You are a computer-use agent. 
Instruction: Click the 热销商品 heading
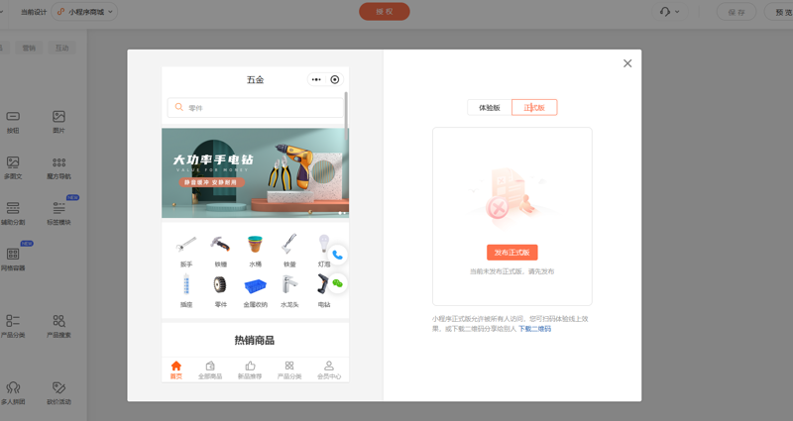pos(255,340)
